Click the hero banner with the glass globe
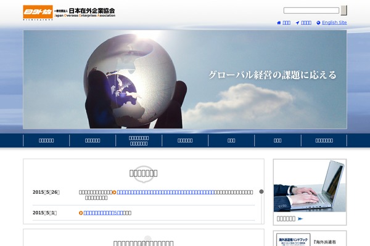Image resolution: width=370 pixels, height=246 pixels. 185,79
